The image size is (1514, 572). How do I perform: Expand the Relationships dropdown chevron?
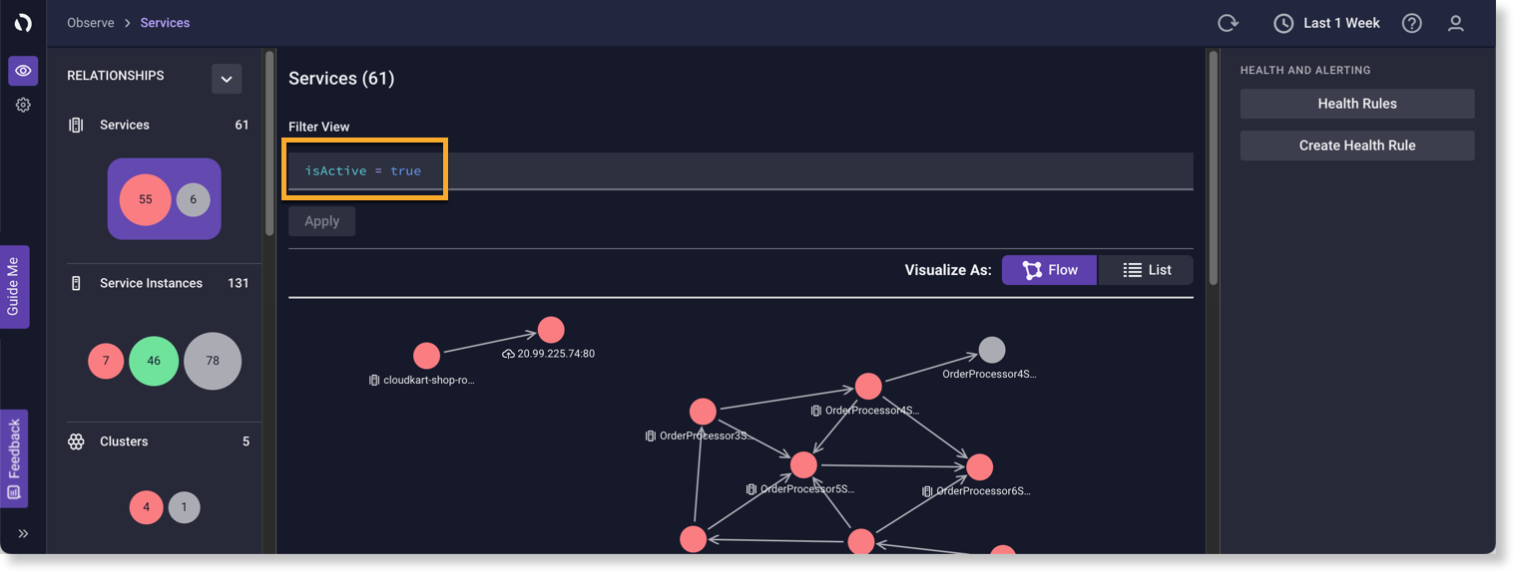[x=227, y=79]
